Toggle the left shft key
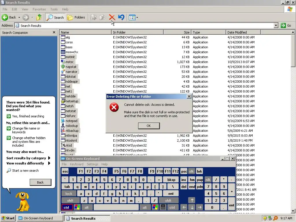 point(70,201)
